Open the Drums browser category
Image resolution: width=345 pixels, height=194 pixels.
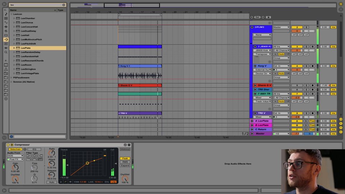(6, 18)
